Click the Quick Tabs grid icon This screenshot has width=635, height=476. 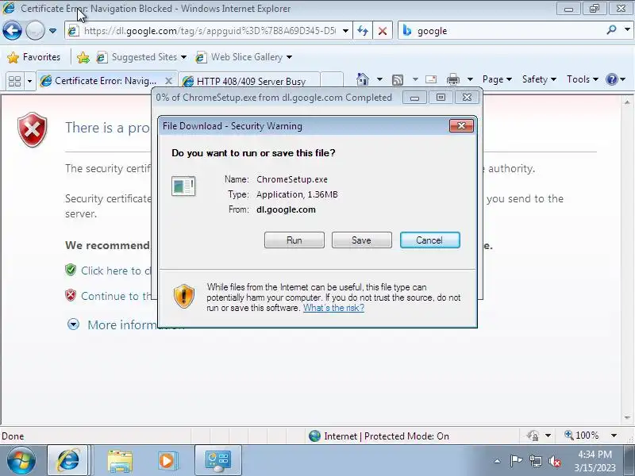coord(14,81)
